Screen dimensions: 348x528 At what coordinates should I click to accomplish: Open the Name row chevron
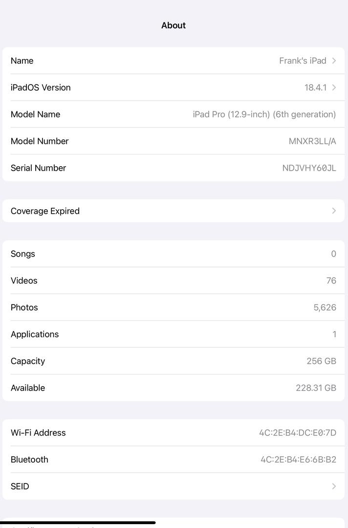334,61
